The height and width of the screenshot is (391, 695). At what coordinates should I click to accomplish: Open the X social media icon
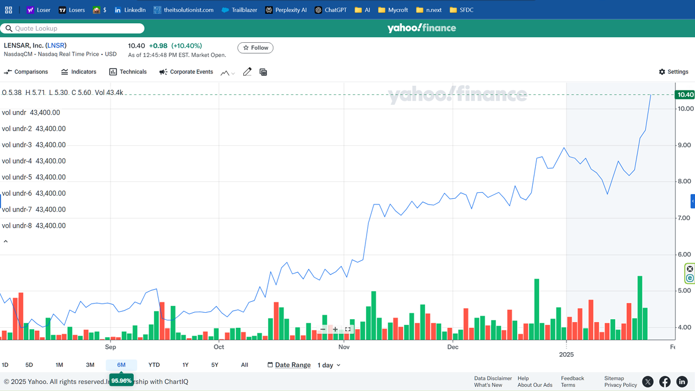(648, 381)
